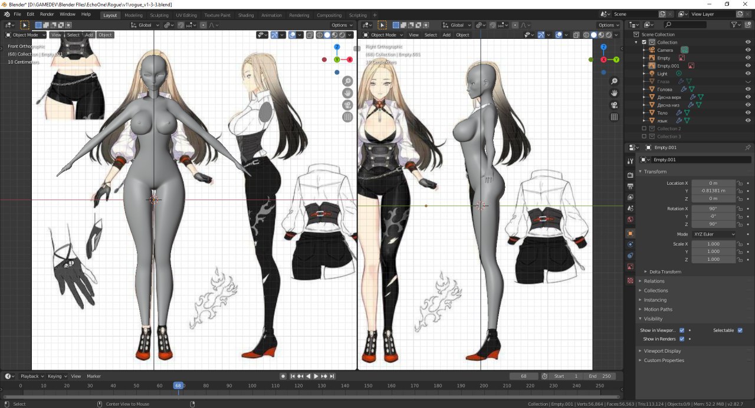Screen dimensions: 755x408
Task: Hide the Тело object in outliner
Action: pyautogui.click(x=748, y=112)
